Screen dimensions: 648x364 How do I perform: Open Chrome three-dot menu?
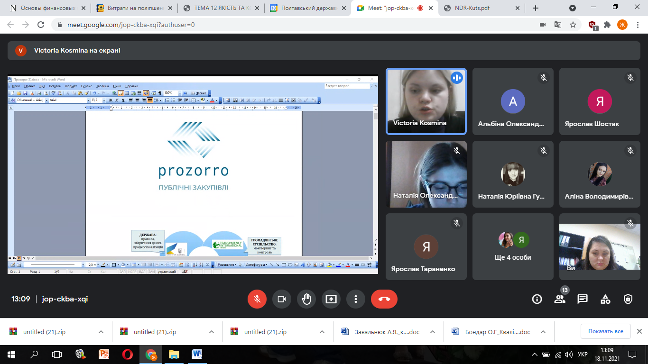638,25
